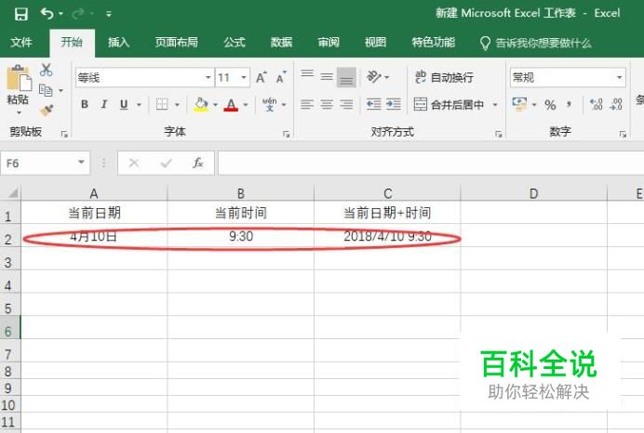
Task: Click the Undo arrow icon
Action: pos(47,14)
